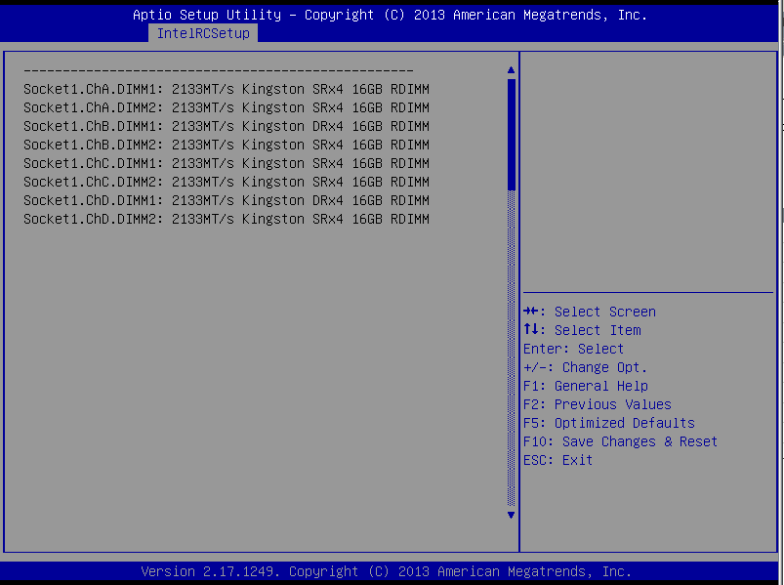The height and width of the screenshot is (585, 784).
Task: Click the Version 2.17.1249 footer text
Action: 386,571
